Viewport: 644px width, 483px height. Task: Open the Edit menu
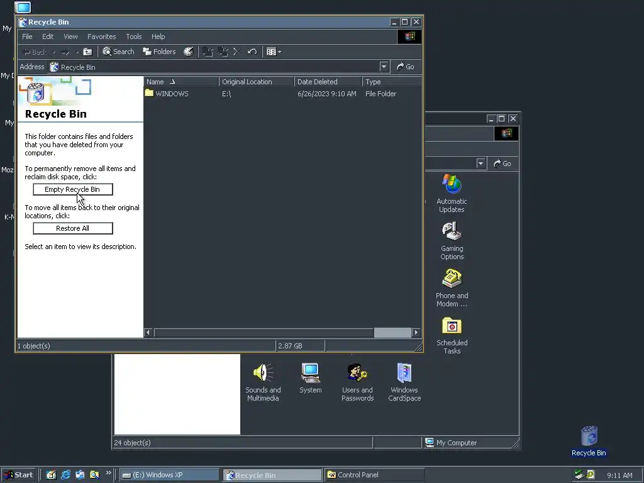[x=48, y=36]
